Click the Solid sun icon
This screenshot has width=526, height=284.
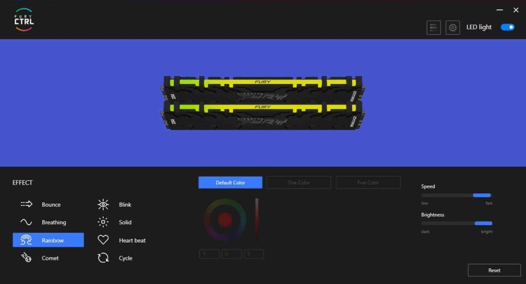[x=103, y=222]
